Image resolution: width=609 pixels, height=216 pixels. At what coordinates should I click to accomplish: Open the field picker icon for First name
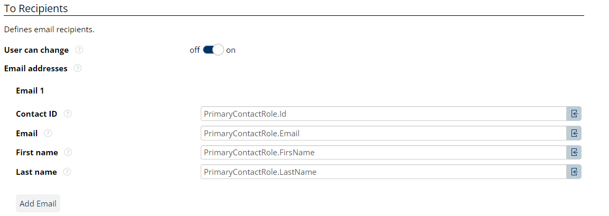tap(574, 153)
